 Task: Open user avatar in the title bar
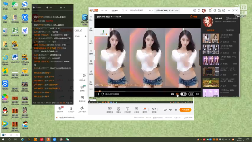coord(203,10)
